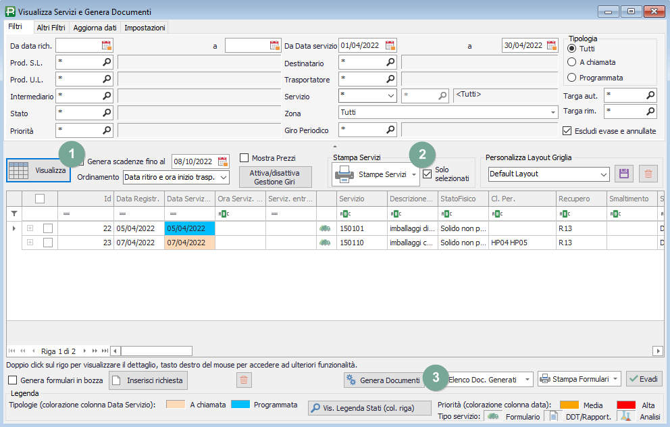The width and height of the screenshot is (670, 427).
Task: Click the search icon next to Trasportatore
Action: coord(390,79)
